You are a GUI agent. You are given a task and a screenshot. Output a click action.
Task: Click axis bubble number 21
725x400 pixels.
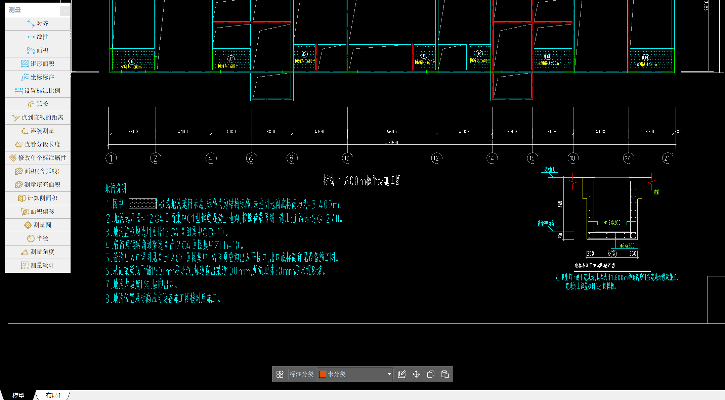(668, 158)
